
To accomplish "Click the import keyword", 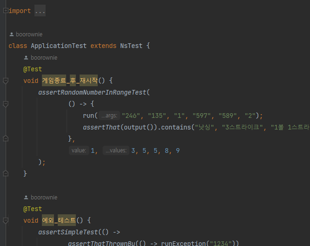I will coord(20,11).
